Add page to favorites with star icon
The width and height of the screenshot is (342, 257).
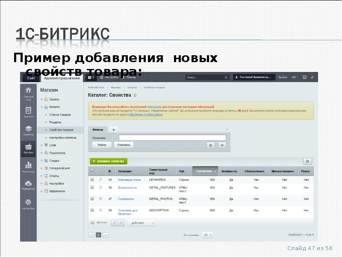click(x=135, y=95)
